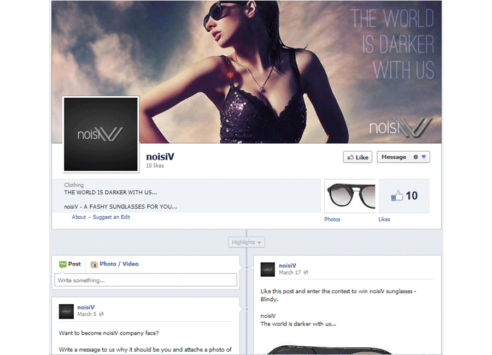Click the Write something text field

point(145,280)
